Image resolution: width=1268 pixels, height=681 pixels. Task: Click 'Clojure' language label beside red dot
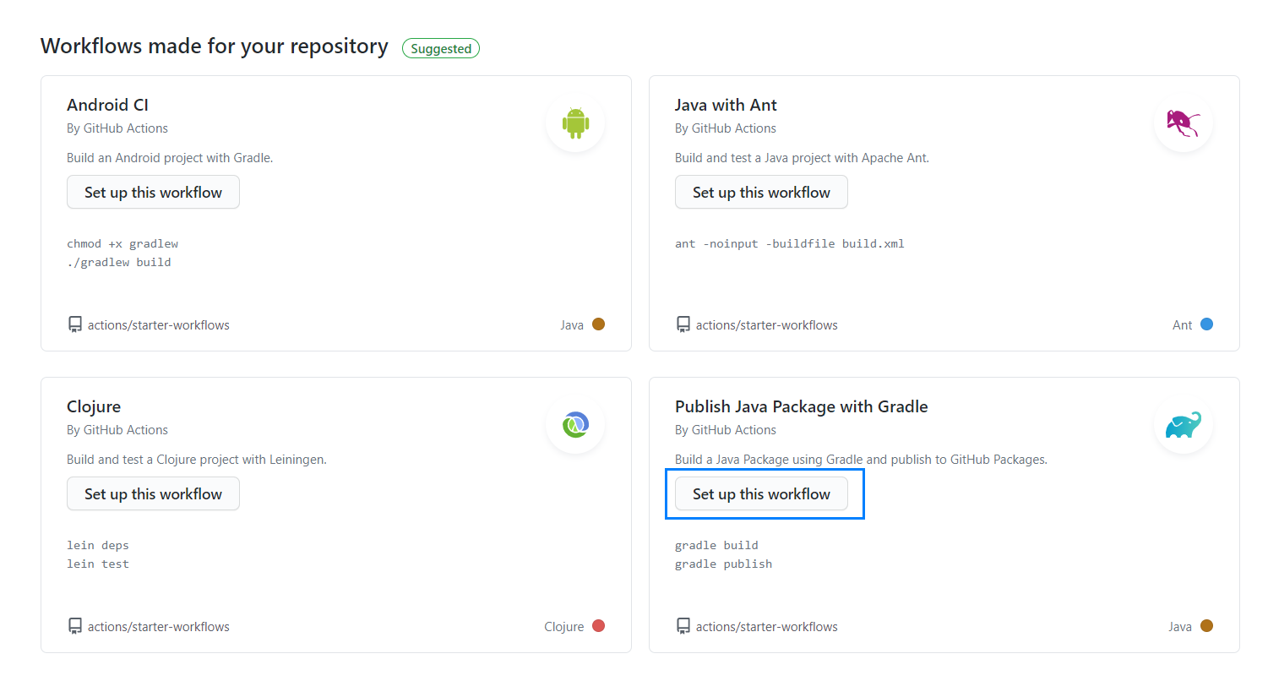[x=564, y=626]
